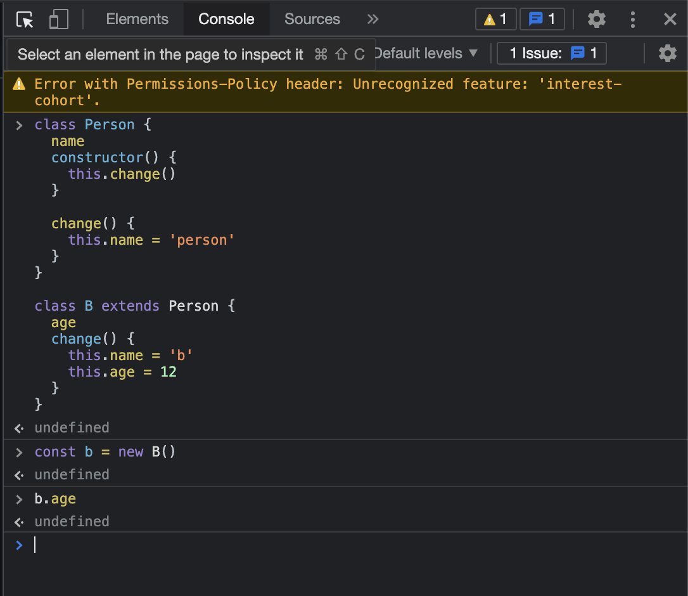Click the warning triangle on Permissions-Policy error

pos(18,83)
